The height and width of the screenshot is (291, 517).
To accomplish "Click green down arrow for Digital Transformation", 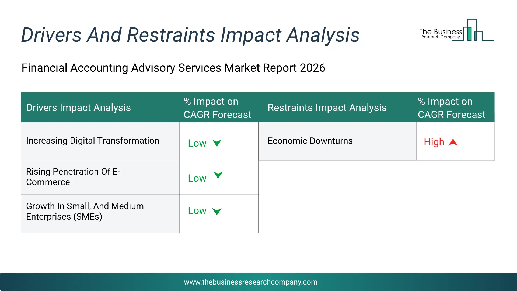I will pyautogui.click(x=217, y=143).
